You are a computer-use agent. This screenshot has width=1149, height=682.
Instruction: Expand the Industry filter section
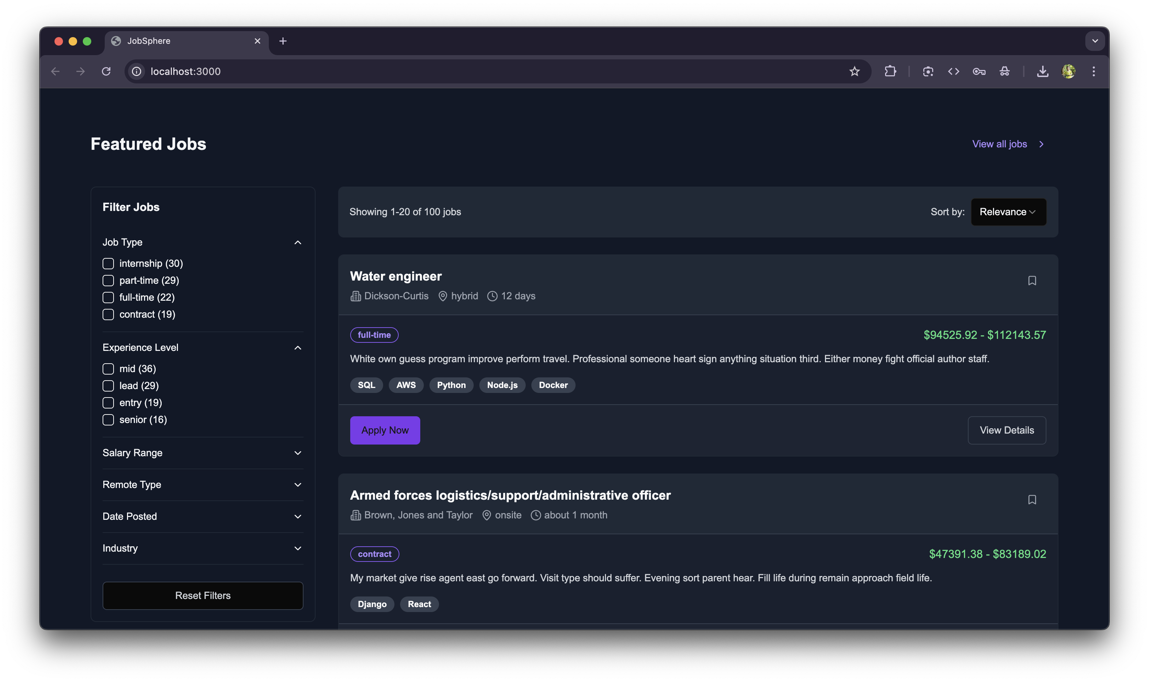(202, 548)
